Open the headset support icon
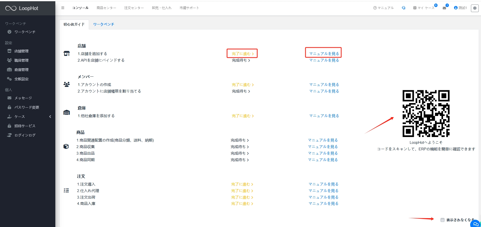Image resolution: width=481 pixels, height=227 pixels. pyautogui.click(x=404, y=8)
